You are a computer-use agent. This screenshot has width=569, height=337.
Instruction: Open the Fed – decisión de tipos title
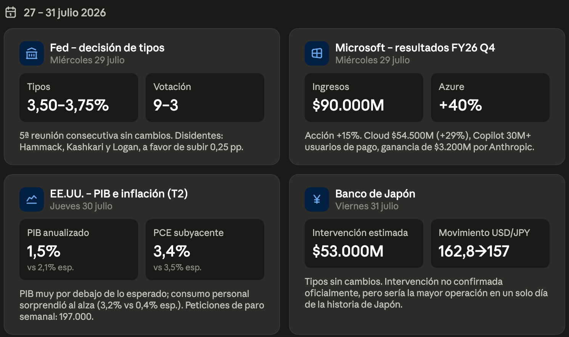(x=107, y=48)
